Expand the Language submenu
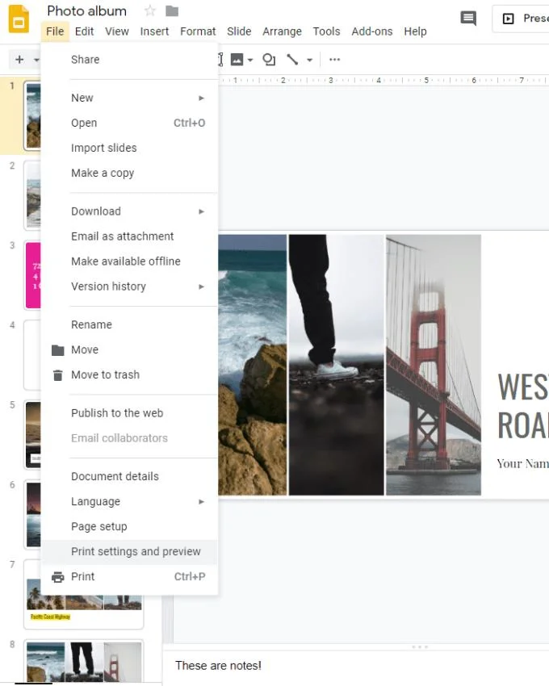Image resolution: width=549 pixels, height=686 pixels. (130, 501)
